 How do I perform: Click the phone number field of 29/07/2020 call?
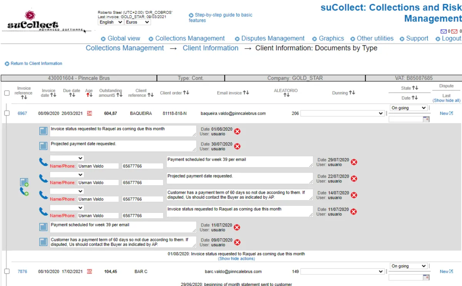click(x=142, y=166)
